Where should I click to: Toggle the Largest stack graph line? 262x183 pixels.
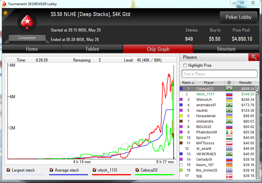tap(8, 170)
